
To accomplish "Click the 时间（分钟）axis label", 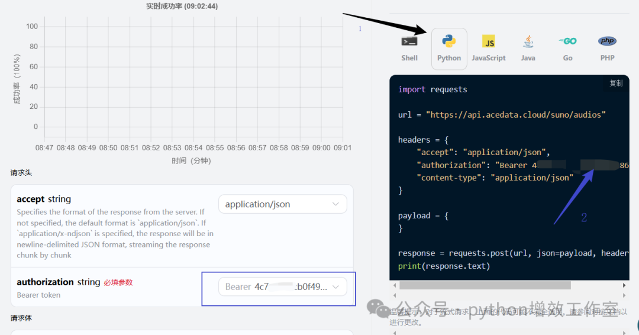I will pos(191,160).
